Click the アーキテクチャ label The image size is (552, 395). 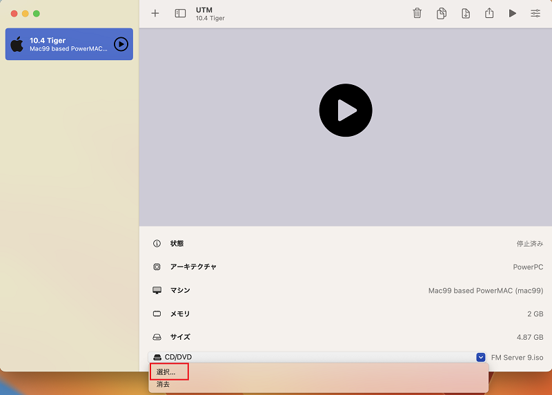pyautogui.click(x=193, y=267)
